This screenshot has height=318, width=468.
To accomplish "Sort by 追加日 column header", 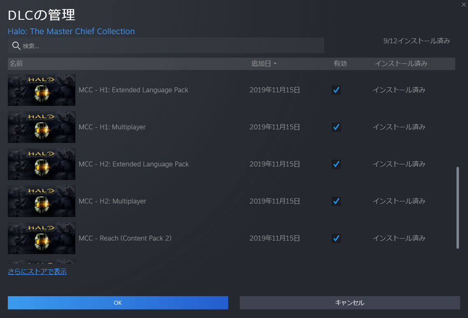I will coord(261,63).
